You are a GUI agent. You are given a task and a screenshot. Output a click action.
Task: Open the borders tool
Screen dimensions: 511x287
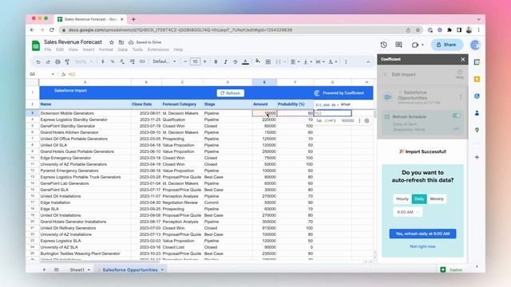click(x=268, y=62)
